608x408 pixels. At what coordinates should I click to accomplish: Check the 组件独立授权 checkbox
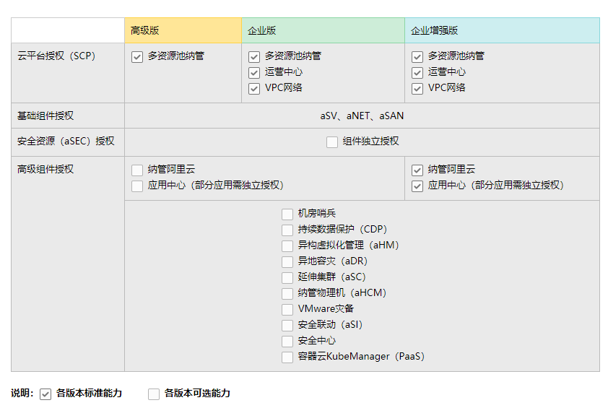[332, 142]
